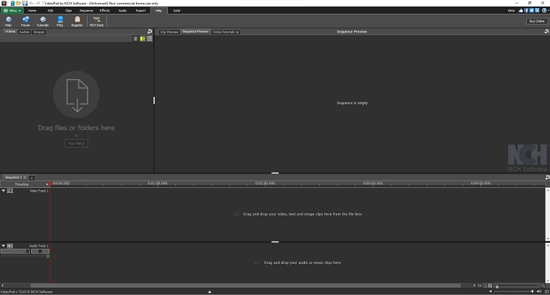Adjust the timeline zoom slider
Image resolution: width=550 pixels, height=295 pixels.
coord(517,286)
